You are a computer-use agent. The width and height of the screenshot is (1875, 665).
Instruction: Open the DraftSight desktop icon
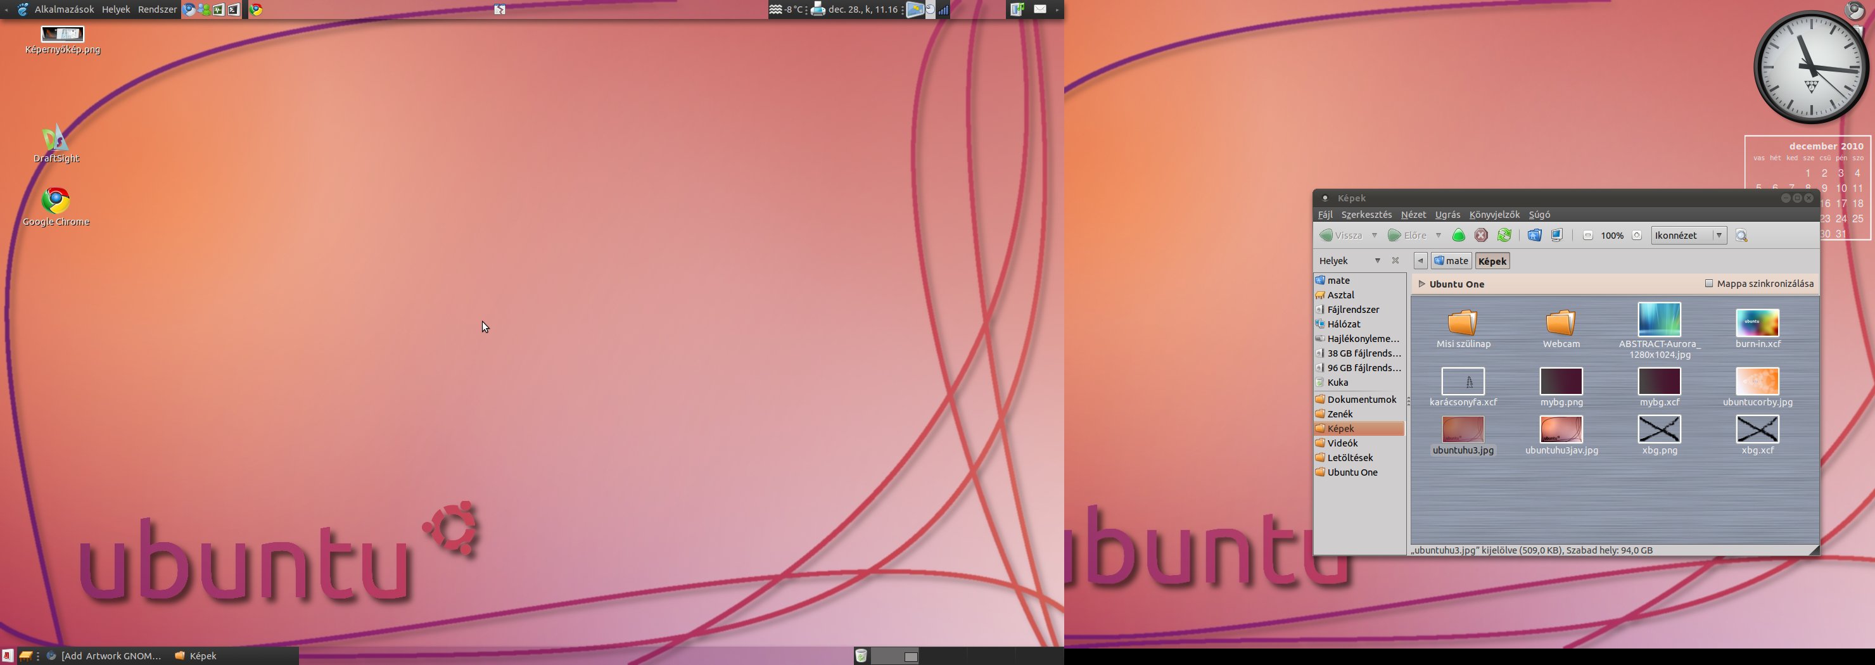(x=56, y=143)
